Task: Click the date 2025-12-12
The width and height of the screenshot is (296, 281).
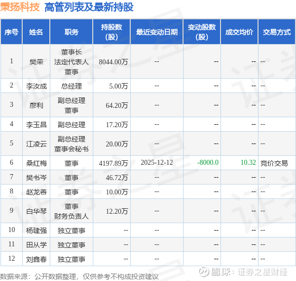Action: point(157,162)
